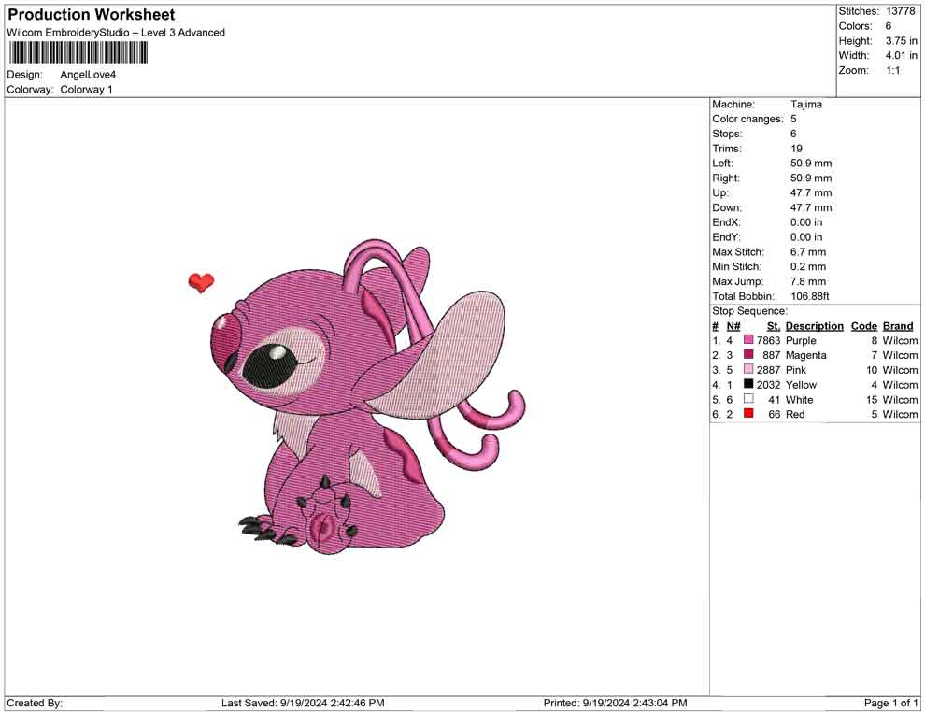Click the embroidered pink Angel character design
925x712 pixels.
click(366, 397)
